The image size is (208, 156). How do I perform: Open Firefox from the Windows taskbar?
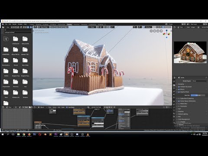[x=29, y=134]
